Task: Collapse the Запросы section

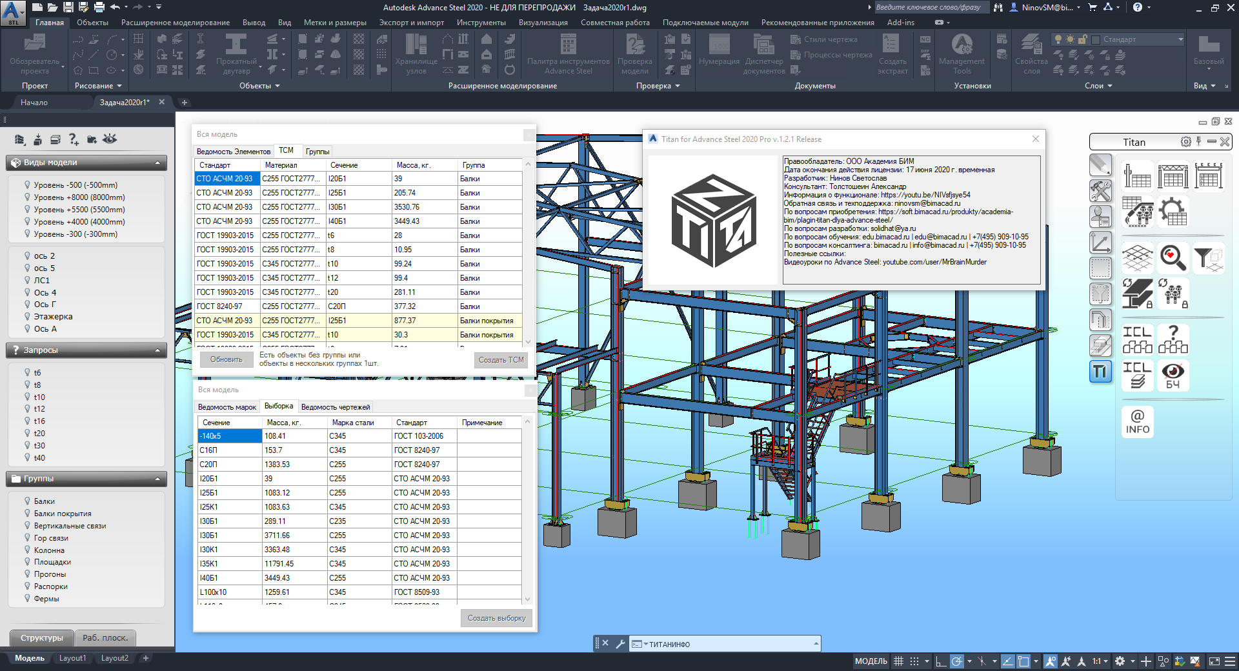Action: (x=157, y=350)
